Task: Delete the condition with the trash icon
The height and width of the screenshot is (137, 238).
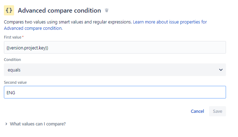Action: [107, 11]
